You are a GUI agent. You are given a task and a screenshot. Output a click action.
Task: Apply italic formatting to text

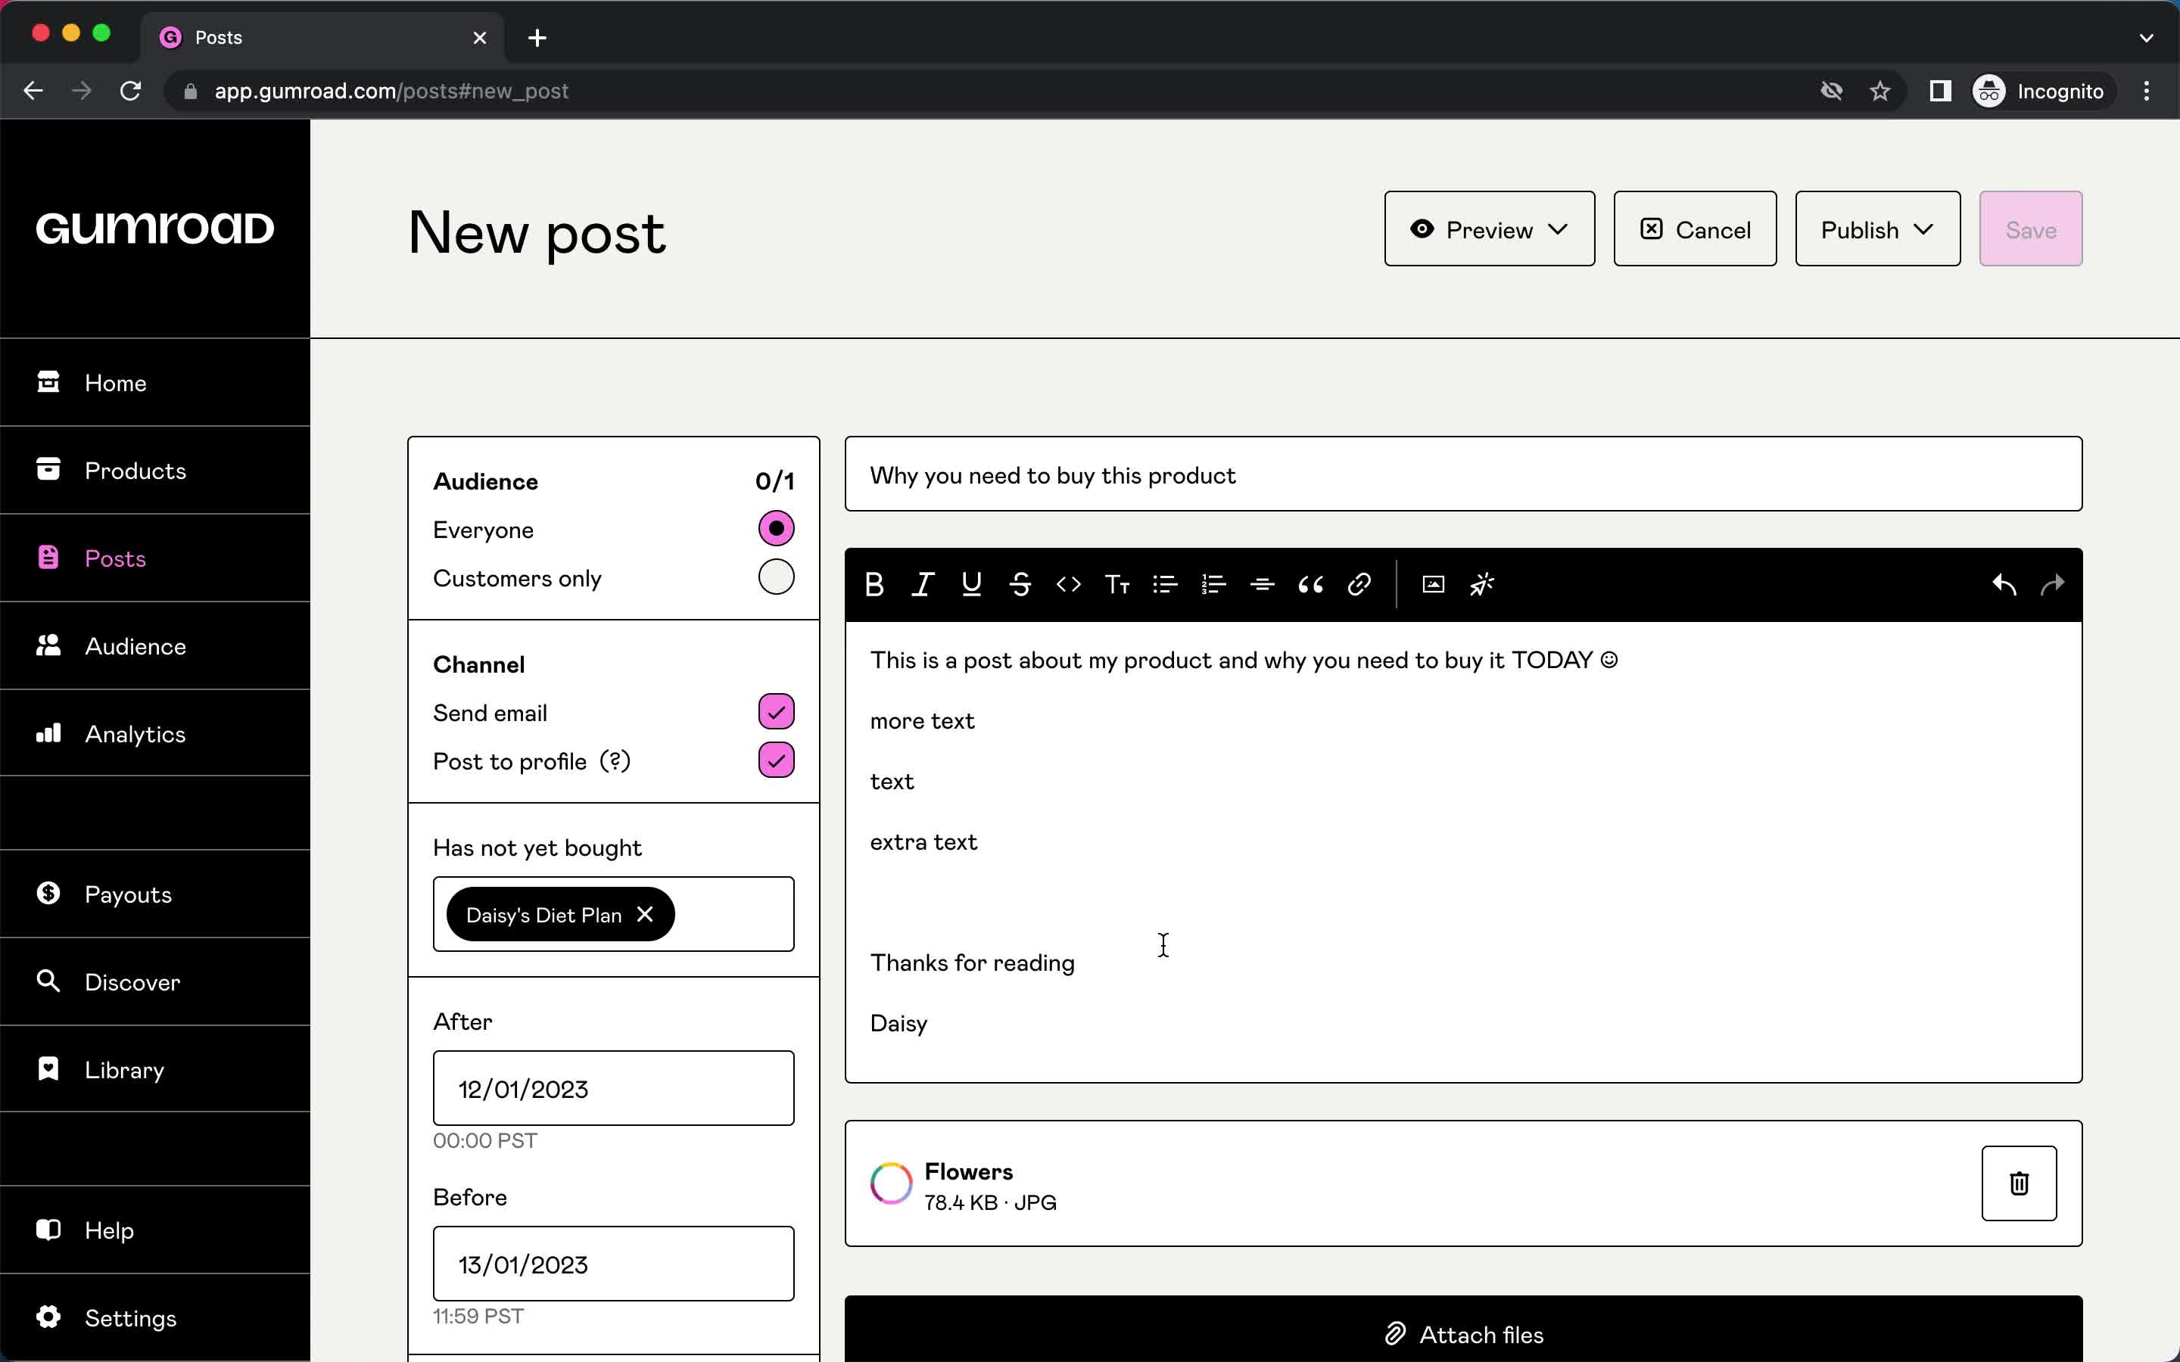point(921,583)
